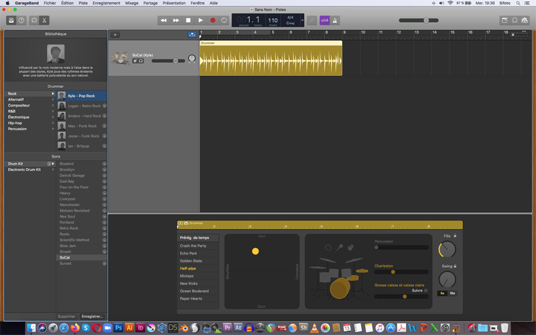536x335 pixels.
Task: Select the SoCal sound
Action: pyautogui.click(x=82, y=257)
